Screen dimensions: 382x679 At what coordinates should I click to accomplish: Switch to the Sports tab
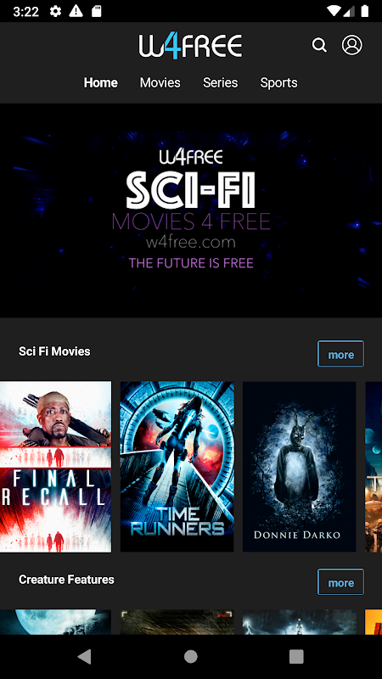pyautogui.click(x=278, y=82)
